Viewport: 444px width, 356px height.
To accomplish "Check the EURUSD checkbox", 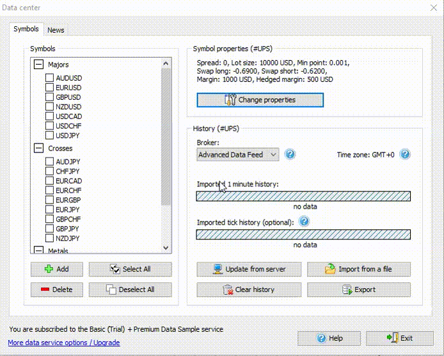I will pyautogui.click(x=49, y=87).
